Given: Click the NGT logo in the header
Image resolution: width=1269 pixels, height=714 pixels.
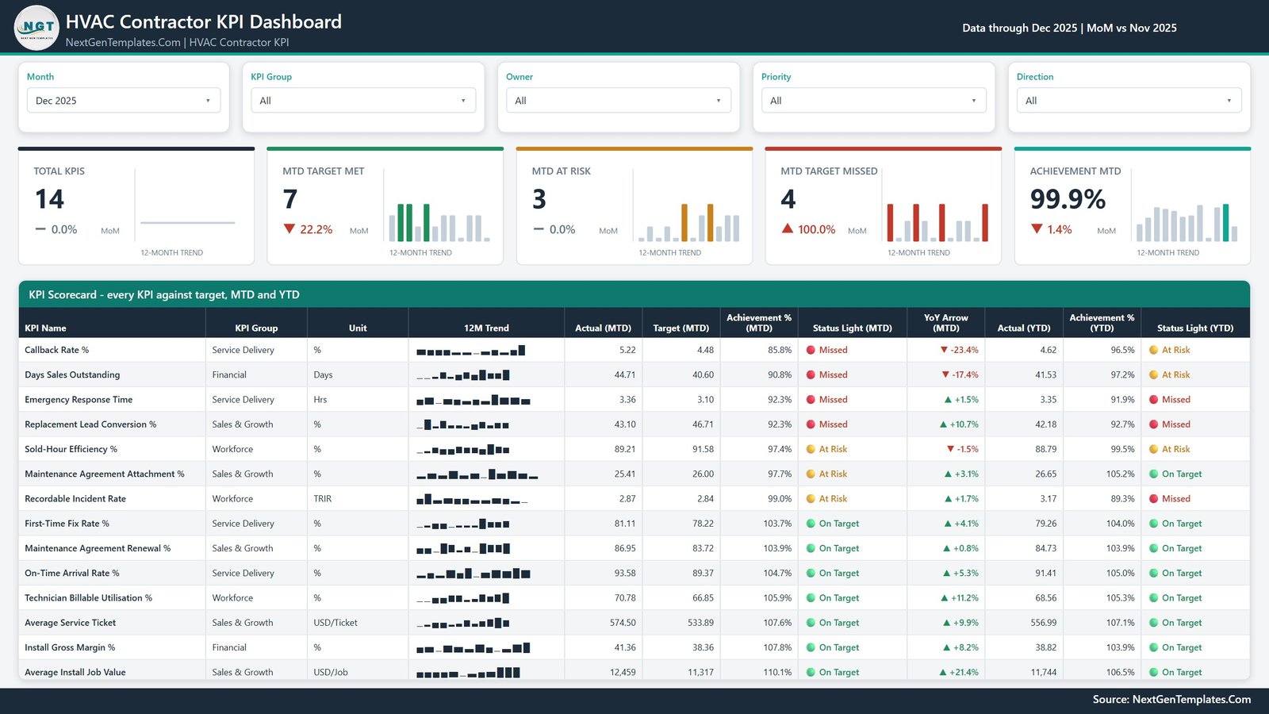Looking at the screenshot, I should (36, 28).
